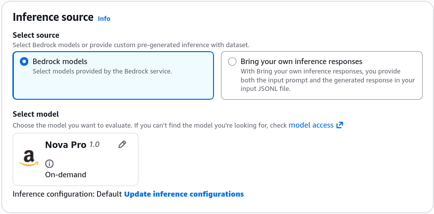Click the info circle icon under Nova Pro
434x214 pixels.
(x=49, y=164)
